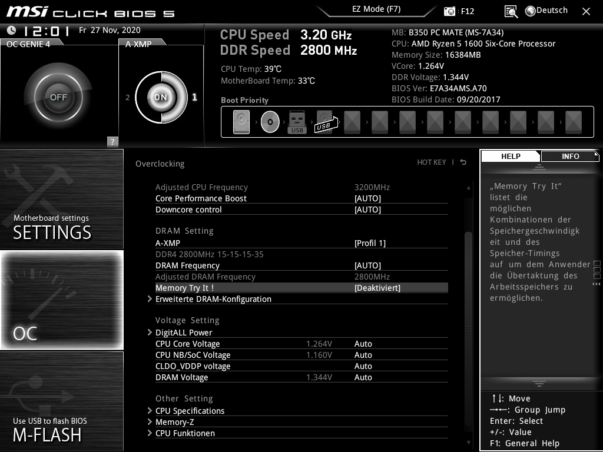This screenshot has width=603, height=452.
Task: Toggle the OC Genie 4 OFF knob
Action: pyautogui.click(x=58, y=97)
